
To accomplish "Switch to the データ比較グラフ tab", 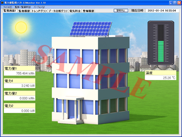I will (58, 11).
